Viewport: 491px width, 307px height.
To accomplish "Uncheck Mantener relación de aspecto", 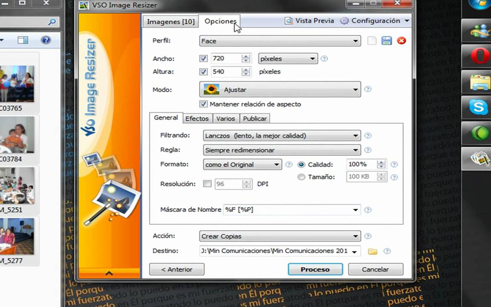I will pyautogui.click(x=204, y=104).
